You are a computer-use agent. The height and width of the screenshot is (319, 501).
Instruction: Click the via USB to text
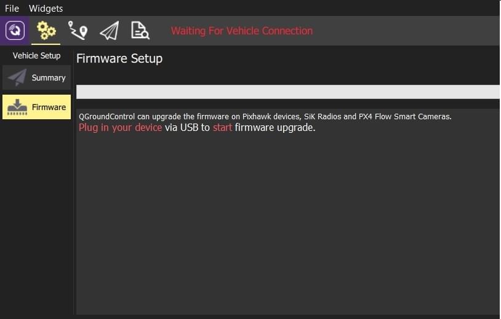pos(187,128)
